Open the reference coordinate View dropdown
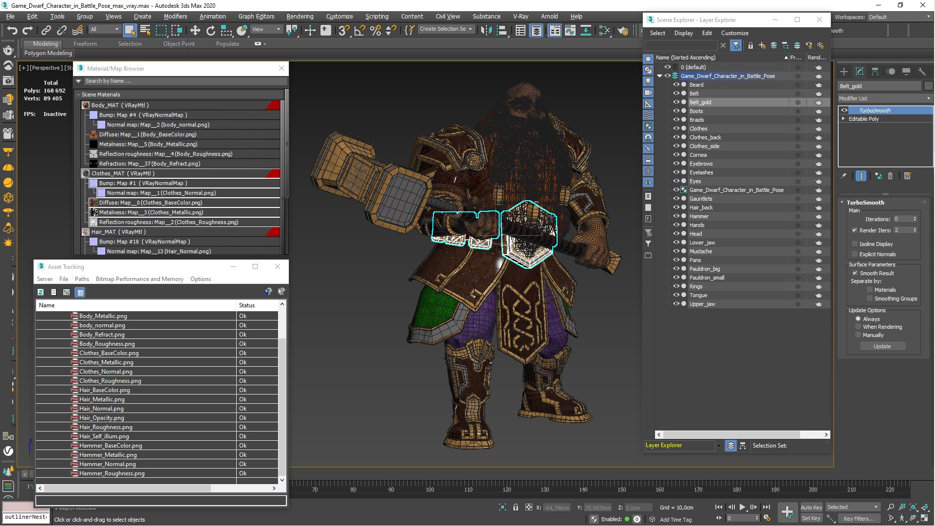Image resolution: width=935 pixels, height=526 pixels. (266, 29)
